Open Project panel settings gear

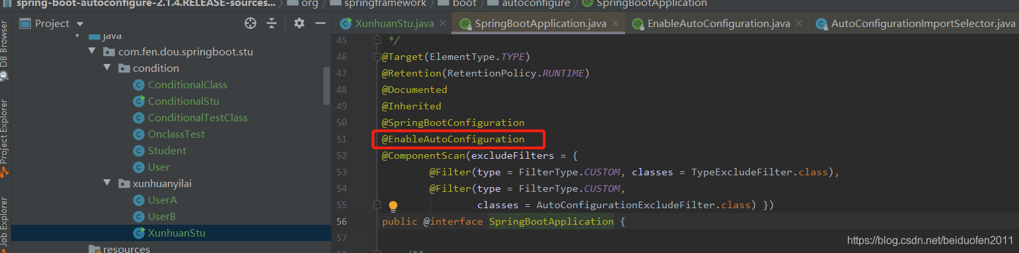click(299, 23)
